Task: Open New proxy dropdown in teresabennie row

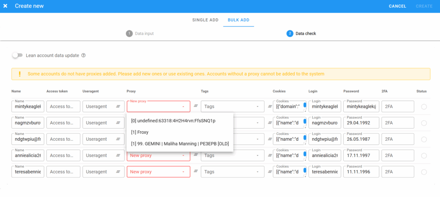Action: [x=159, y=172]
